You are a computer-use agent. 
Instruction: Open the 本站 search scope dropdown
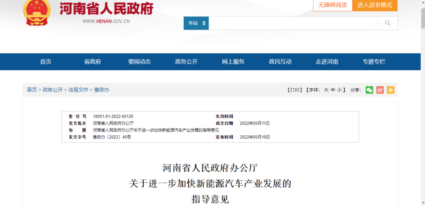196,23
